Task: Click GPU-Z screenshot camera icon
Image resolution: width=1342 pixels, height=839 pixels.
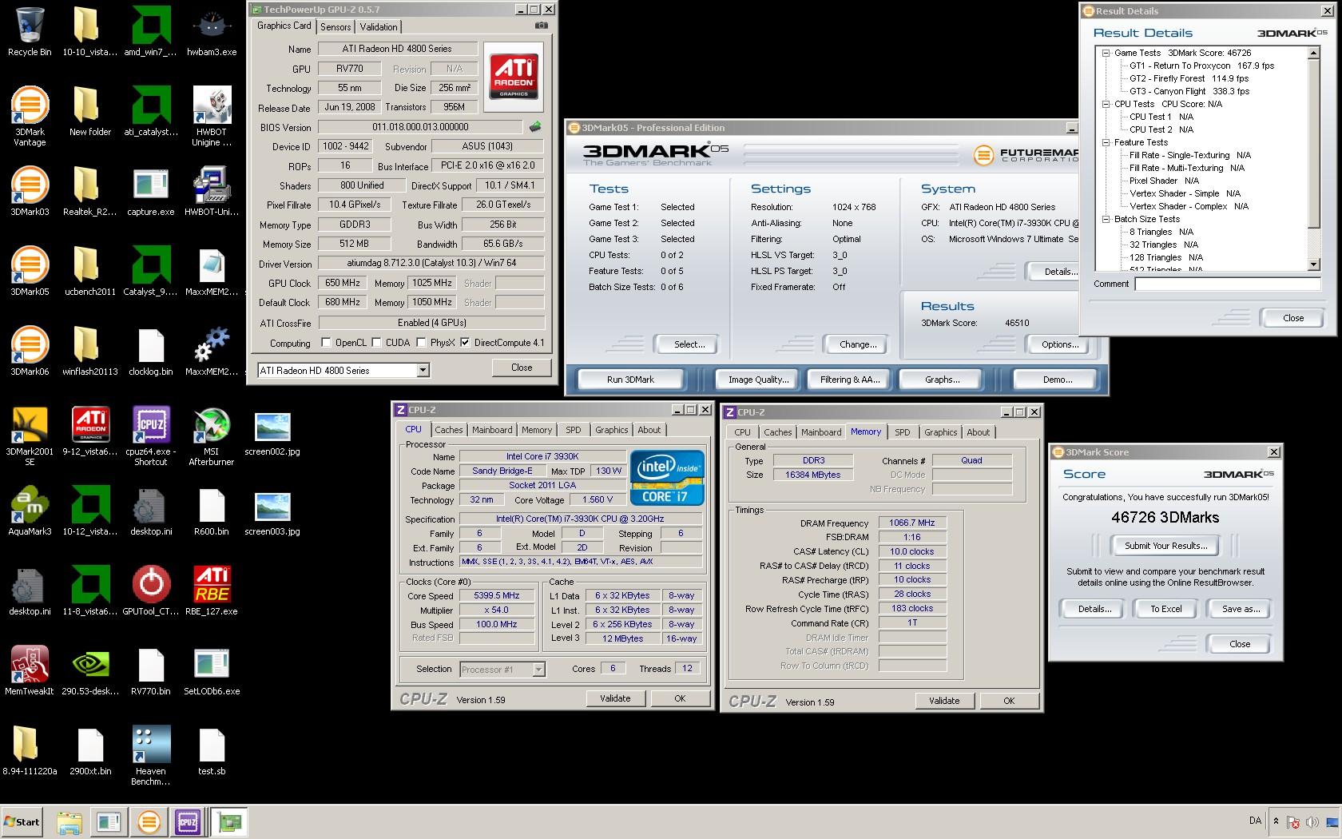Action: tap(542, 26)
